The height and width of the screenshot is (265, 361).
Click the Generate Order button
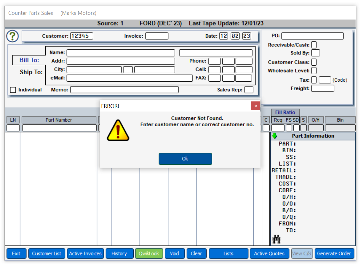tap(334, 253)
